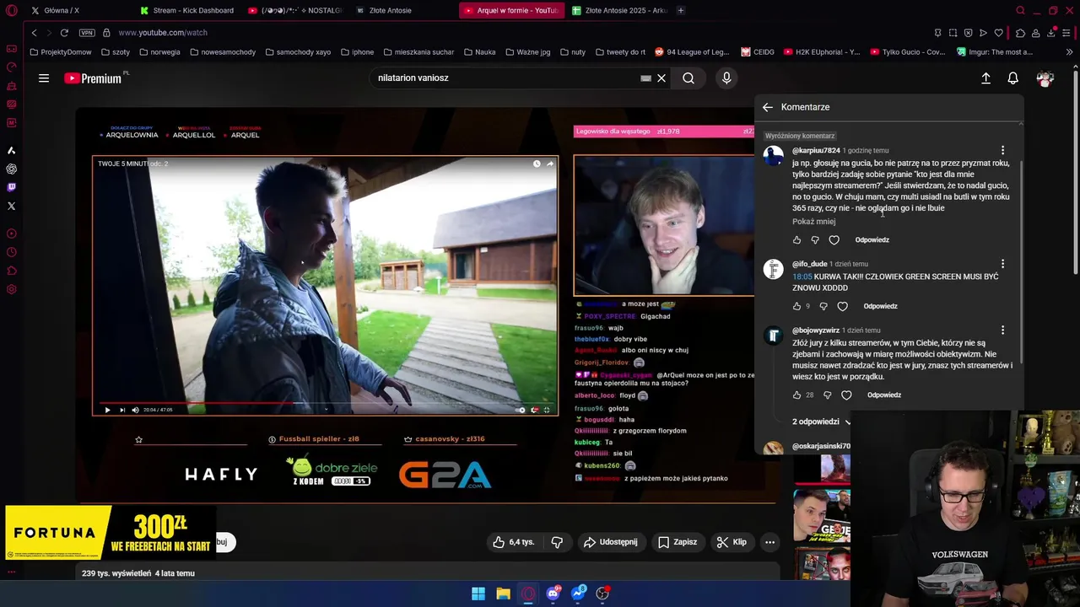
Task: Like the video showing 6,4 tys.
Action: coord(514,542)
